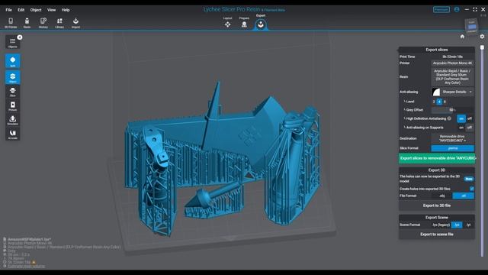This screenshot has width=488, height=275.
Task: Toggle Create holes into exported 3D files
Action: click(x=471, y=189)
